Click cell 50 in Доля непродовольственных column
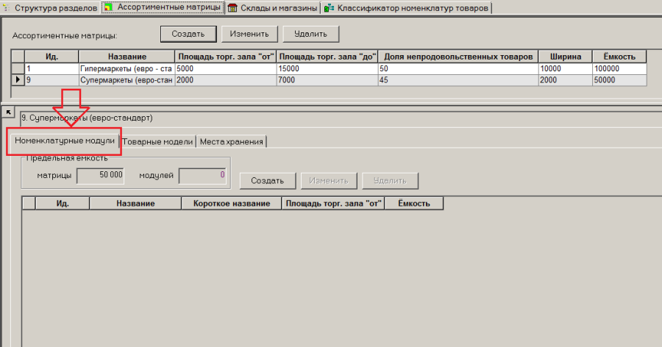The image size is (662, 347). click(458, 68)
